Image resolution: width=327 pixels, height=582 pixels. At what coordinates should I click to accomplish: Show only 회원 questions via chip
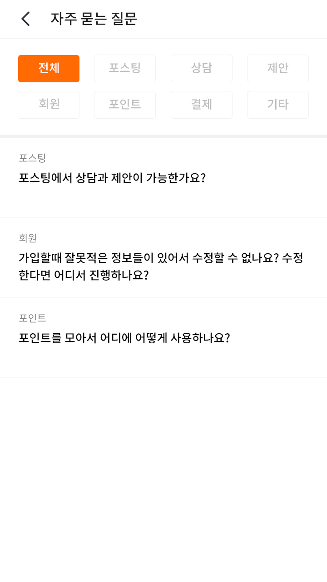(49, 105)
